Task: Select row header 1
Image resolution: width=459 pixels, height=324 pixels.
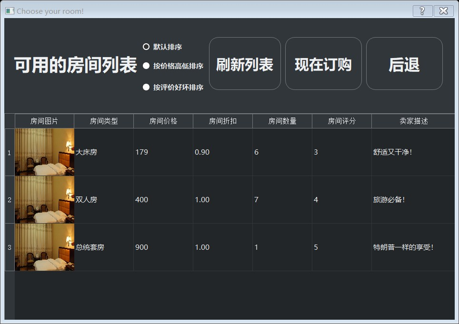Action: (10, 152)
